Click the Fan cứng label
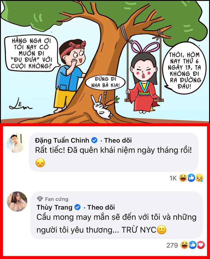This screenshot has height=259, width=210. point(57,199)
